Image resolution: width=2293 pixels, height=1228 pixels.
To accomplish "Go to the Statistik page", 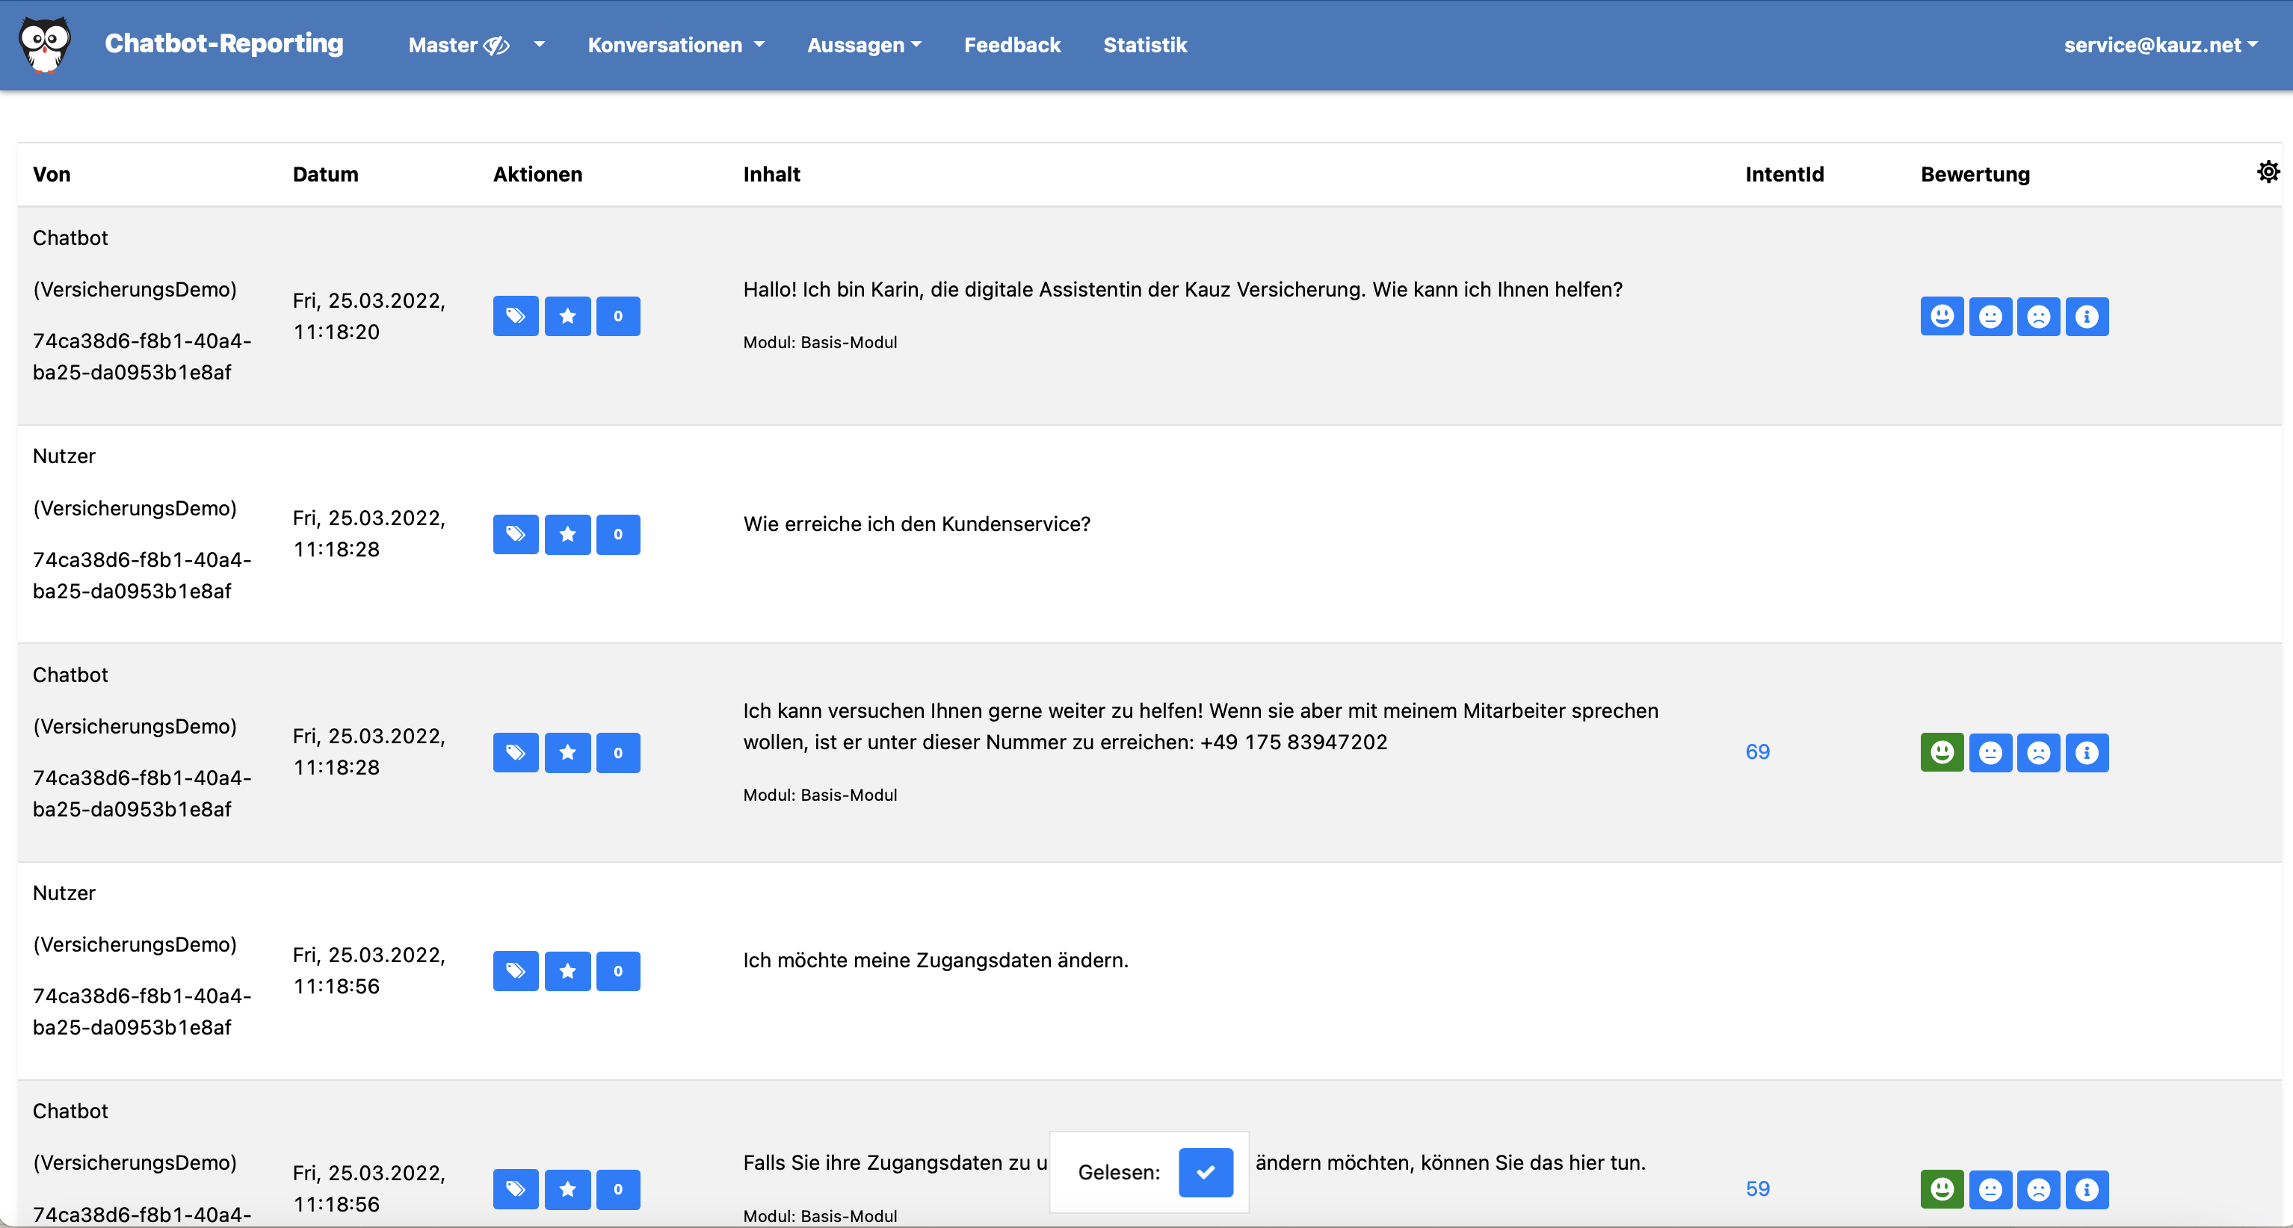I will (1145, 45).
